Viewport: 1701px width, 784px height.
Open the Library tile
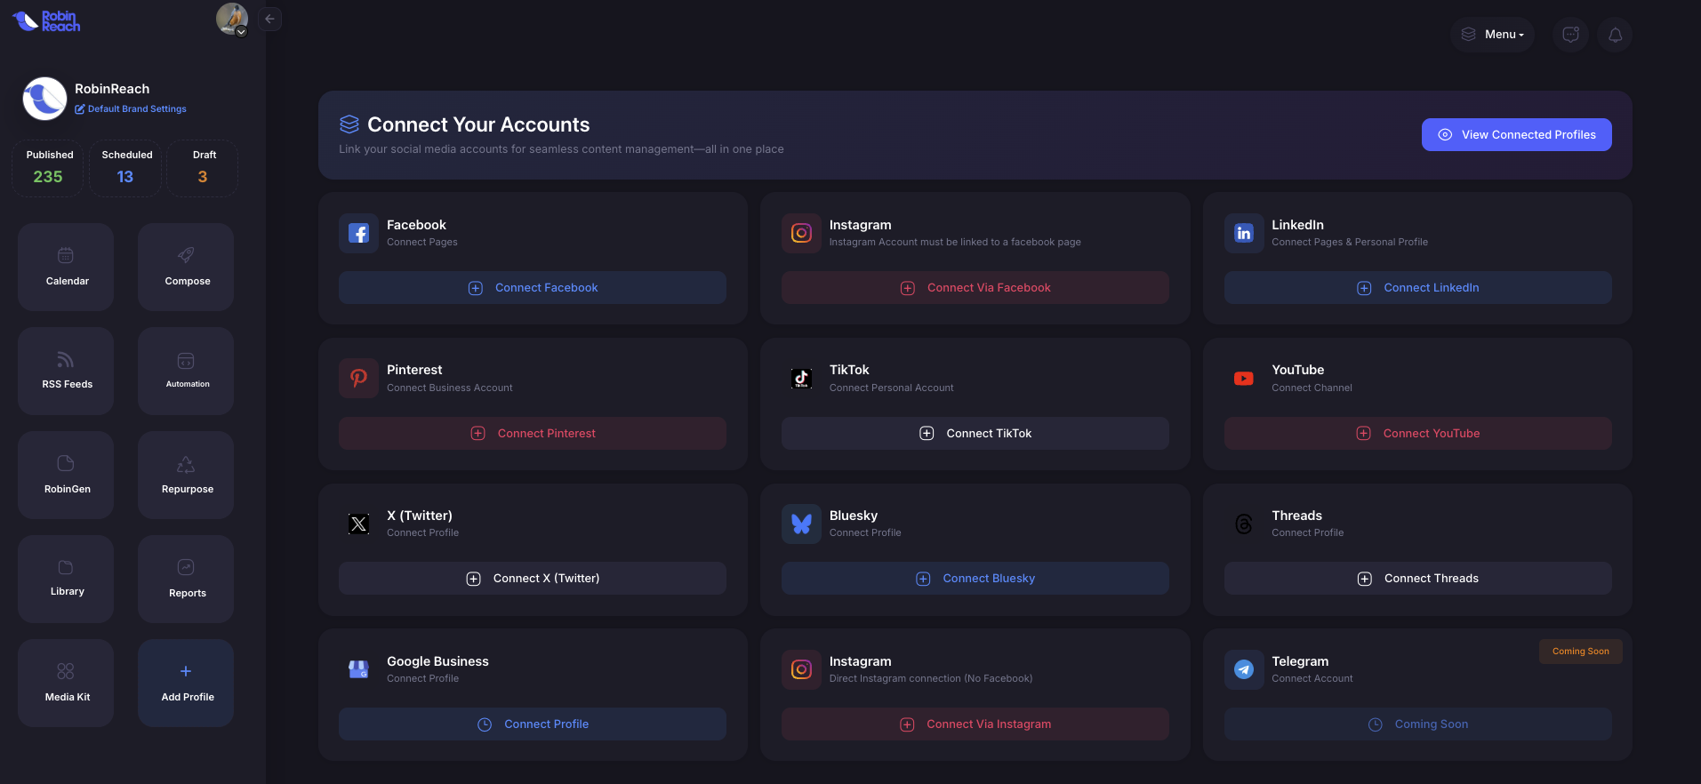[66, 579]
